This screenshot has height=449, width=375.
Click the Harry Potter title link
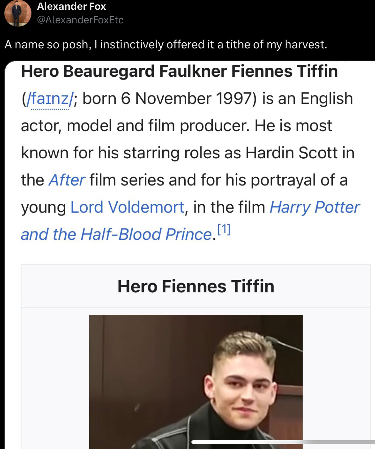(x=314, y=207)
